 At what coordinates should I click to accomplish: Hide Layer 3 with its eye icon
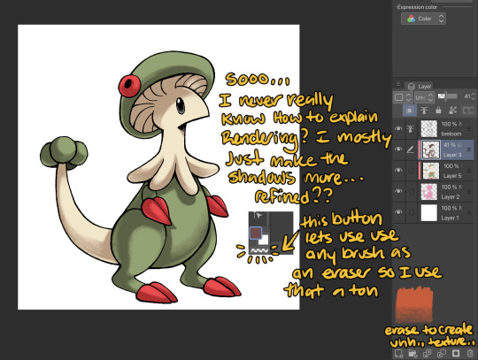coord(398,149)
